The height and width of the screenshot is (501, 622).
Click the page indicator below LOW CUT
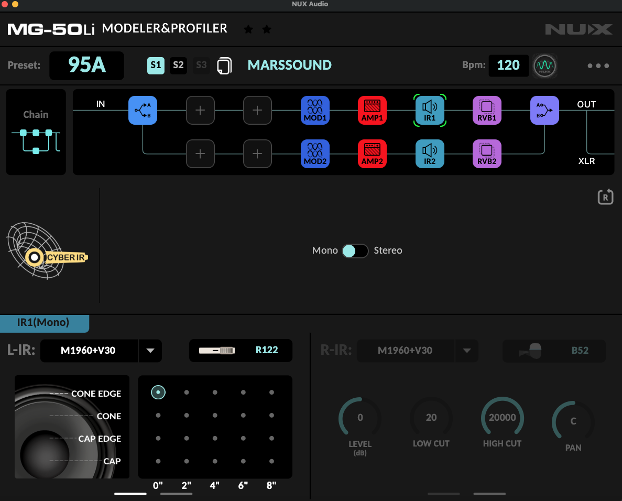tap(444, 494)
